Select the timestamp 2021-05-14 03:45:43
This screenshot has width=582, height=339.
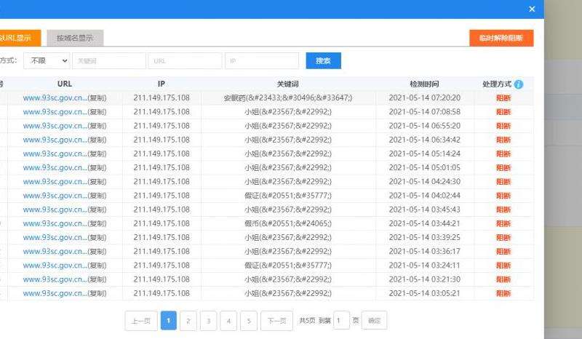(425, 210)
